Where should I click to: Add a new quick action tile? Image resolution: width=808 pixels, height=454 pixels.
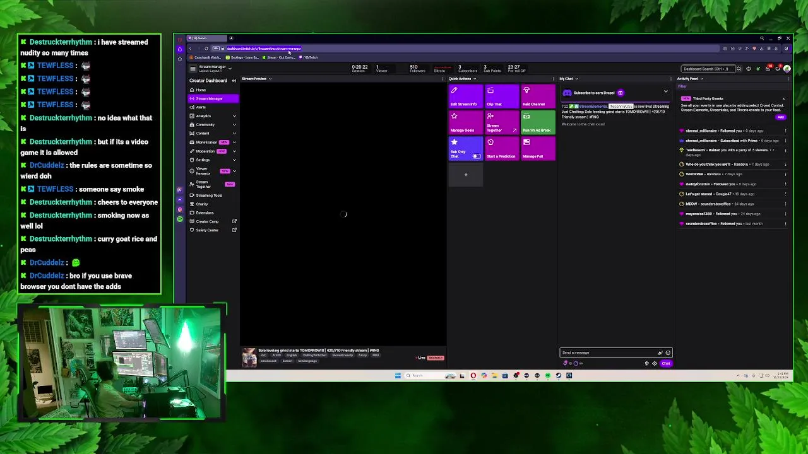[465, 175]
